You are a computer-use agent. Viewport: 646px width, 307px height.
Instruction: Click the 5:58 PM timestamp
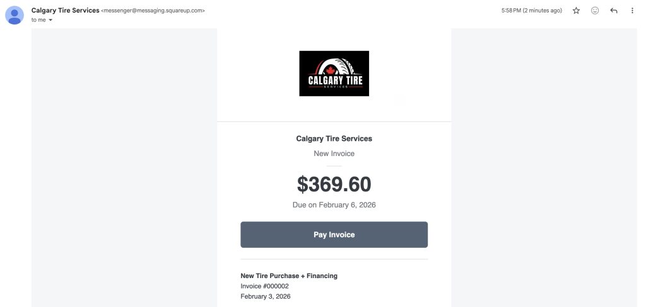[512, 11]
